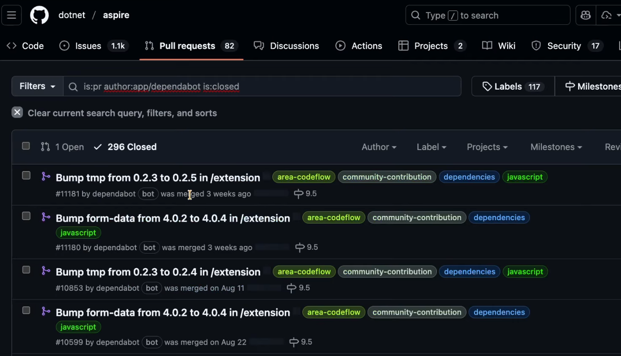Select checkbox for Bump tmp 0.2.5 PR
Screen dimensions: 621x356
click(26, 176)
